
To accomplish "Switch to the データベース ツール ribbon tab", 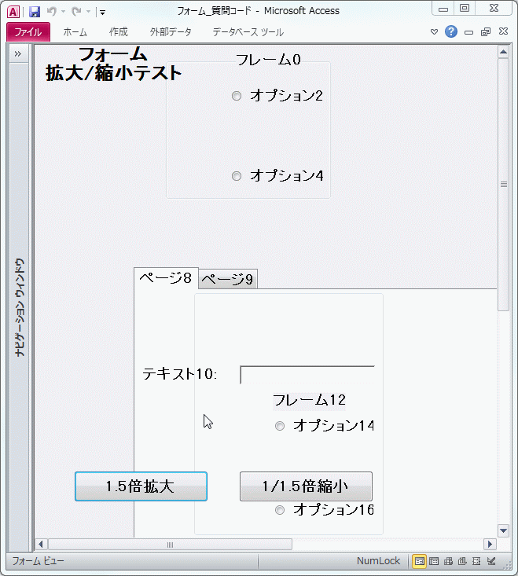I will point(248,32).
